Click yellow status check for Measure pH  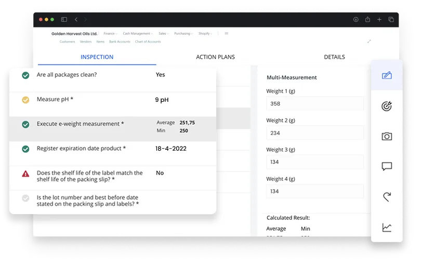[x=25, y=100]
